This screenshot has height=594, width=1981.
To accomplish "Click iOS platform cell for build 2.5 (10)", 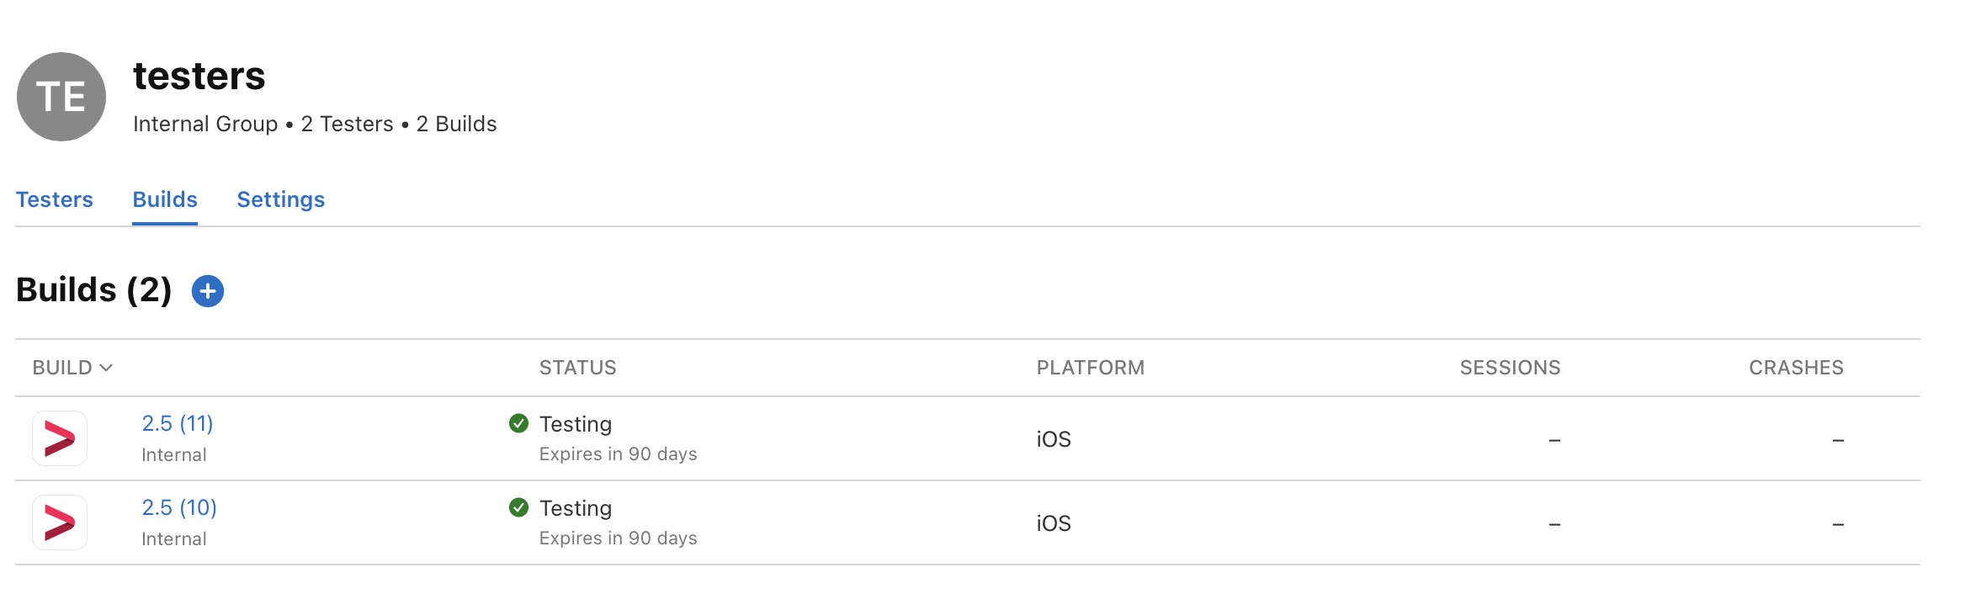I will pyautogui.click(x=1054, y=523).
